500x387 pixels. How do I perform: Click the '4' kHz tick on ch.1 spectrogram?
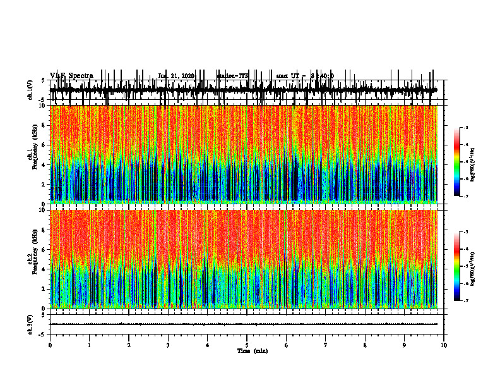(x=44, y=165)
